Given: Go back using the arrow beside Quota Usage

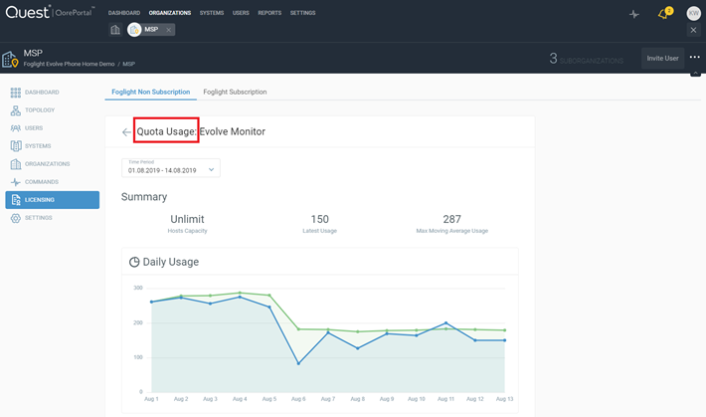Looking at the screenshot, I should [126, 131].
